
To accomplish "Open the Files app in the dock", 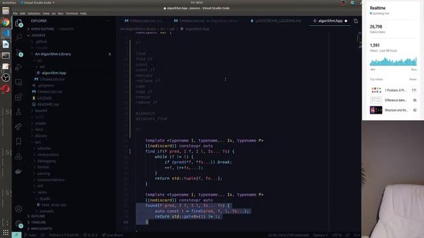I will [x=6, y=11].
